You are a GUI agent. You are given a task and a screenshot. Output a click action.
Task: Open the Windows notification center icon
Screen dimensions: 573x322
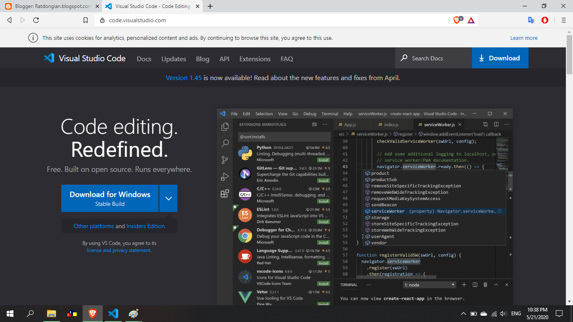pos(559,313)
